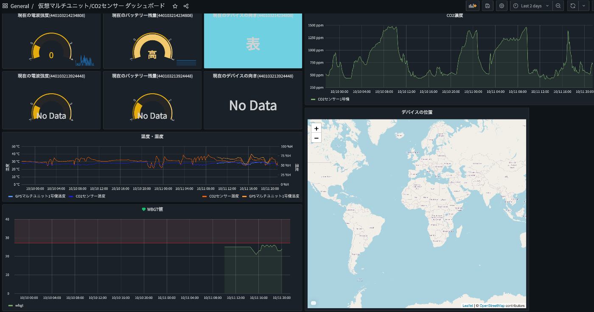Click the green color swatch beside wbgt
Viewport: 594px width, 312px height.
[11, 305]
